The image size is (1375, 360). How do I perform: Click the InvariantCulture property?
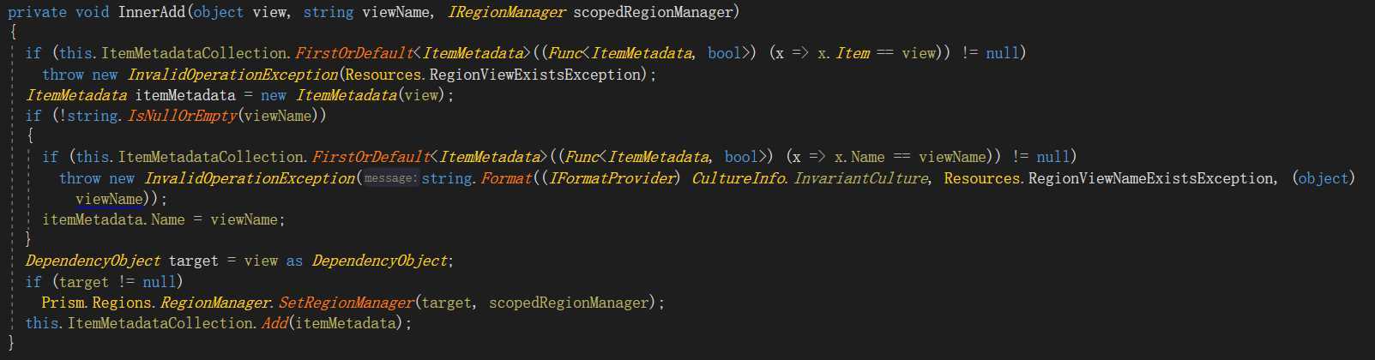point(860,178)
